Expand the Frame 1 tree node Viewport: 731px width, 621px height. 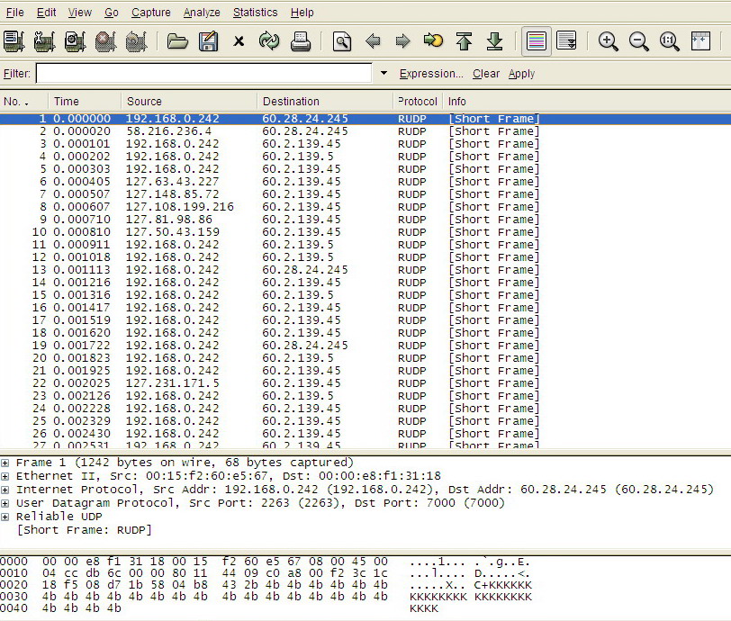pyautogui.click(x=6, y=463)
